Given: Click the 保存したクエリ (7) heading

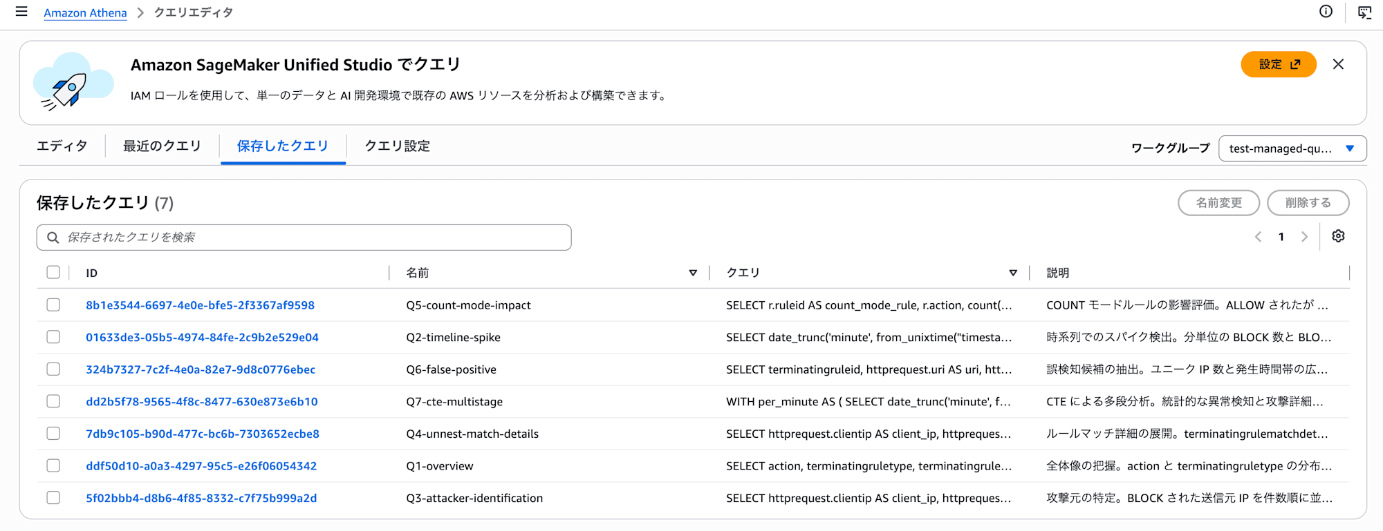Looking at the screenshot, I should (105, 203).
